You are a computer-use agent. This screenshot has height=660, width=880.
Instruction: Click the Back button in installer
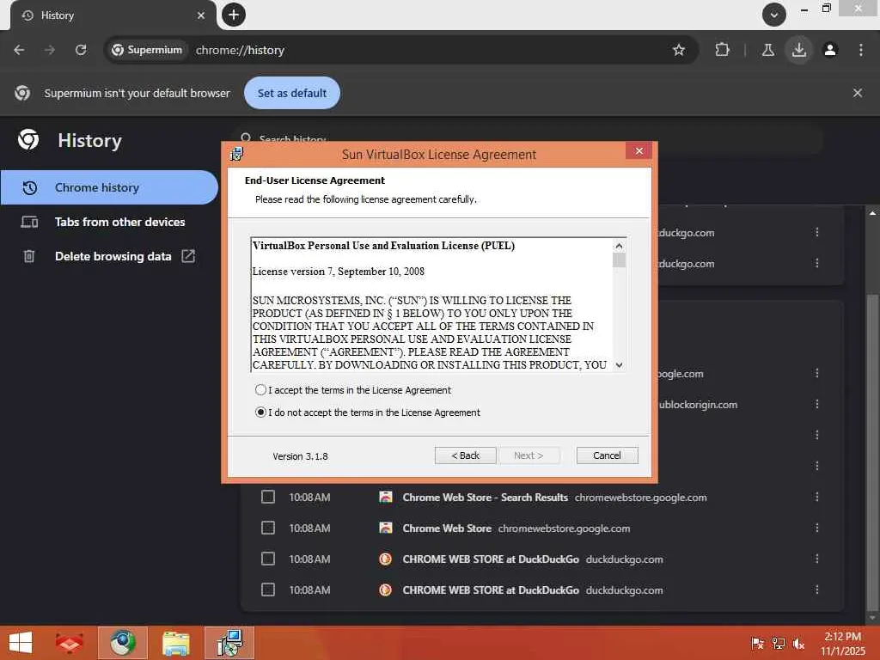465,455
